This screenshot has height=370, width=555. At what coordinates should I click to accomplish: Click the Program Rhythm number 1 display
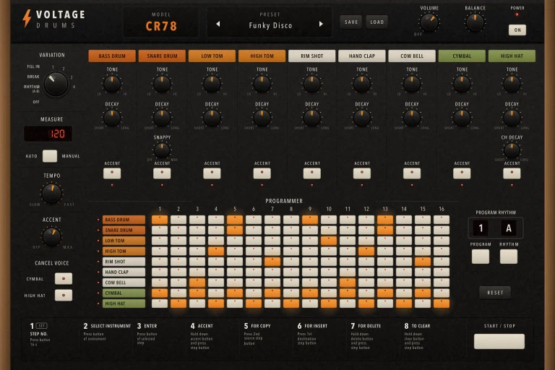pos(481,228)
